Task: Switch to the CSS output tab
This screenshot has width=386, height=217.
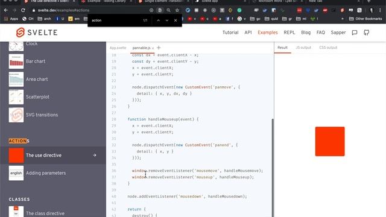Action: click(x=328, y=48)
